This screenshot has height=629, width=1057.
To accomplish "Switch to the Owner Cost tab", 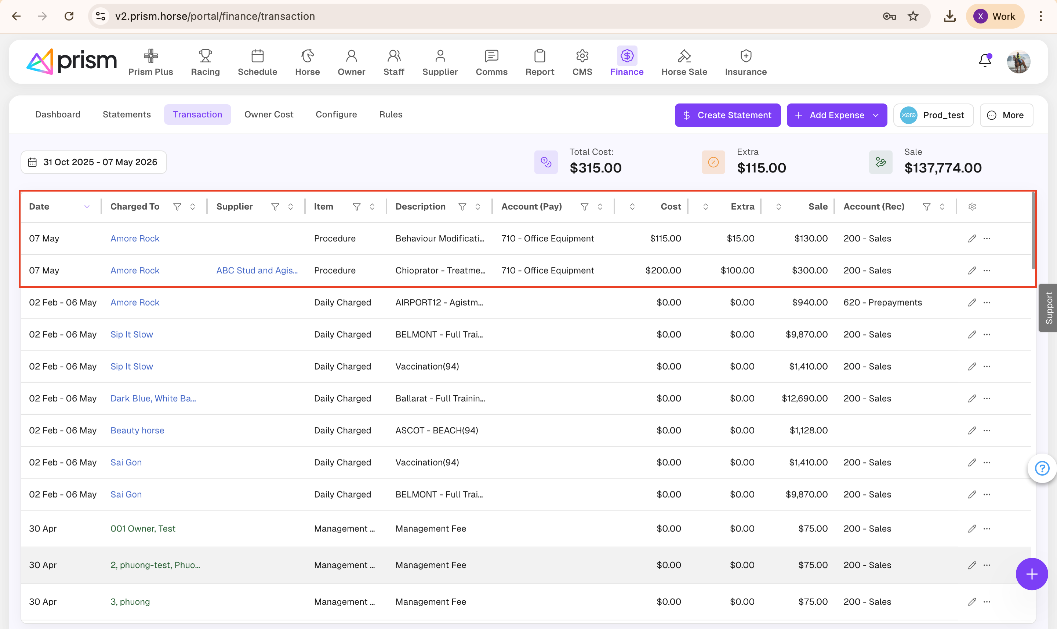I will (269, 114).
